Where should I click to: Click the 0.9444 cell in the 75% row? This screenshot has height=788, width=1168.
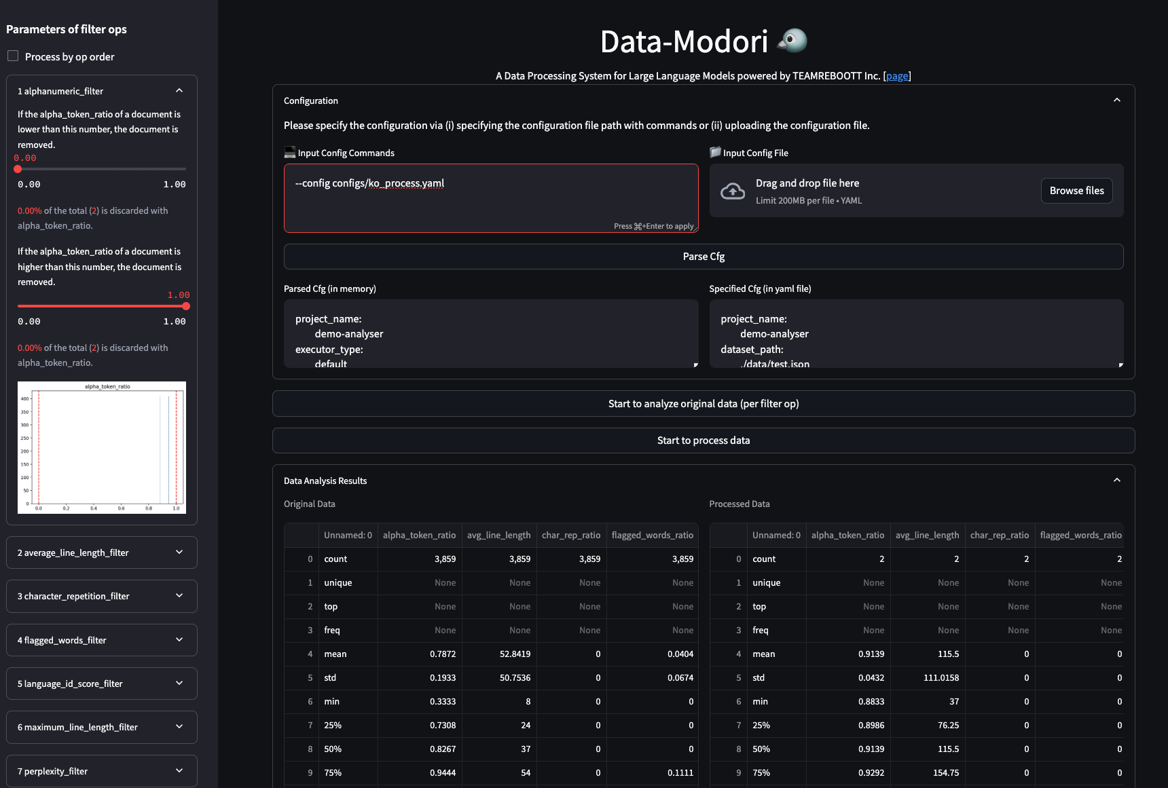click(420, 773)
